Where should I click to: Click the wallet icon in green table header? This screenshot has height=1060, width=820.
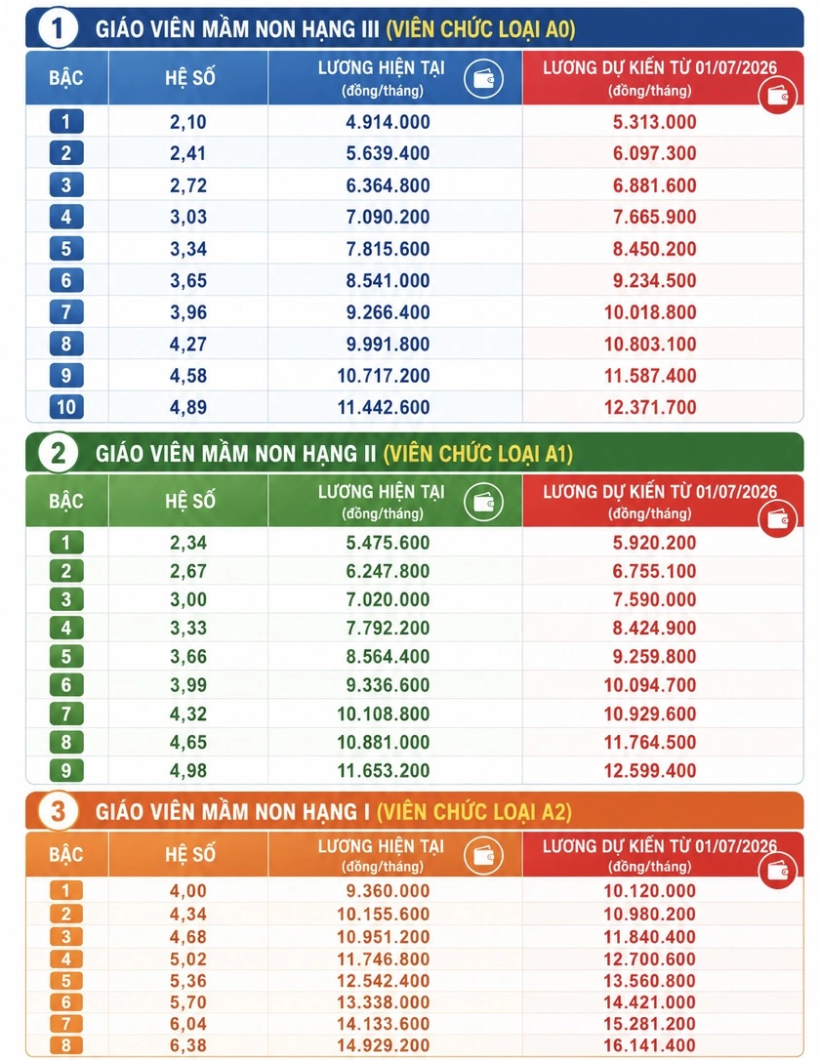483,503
